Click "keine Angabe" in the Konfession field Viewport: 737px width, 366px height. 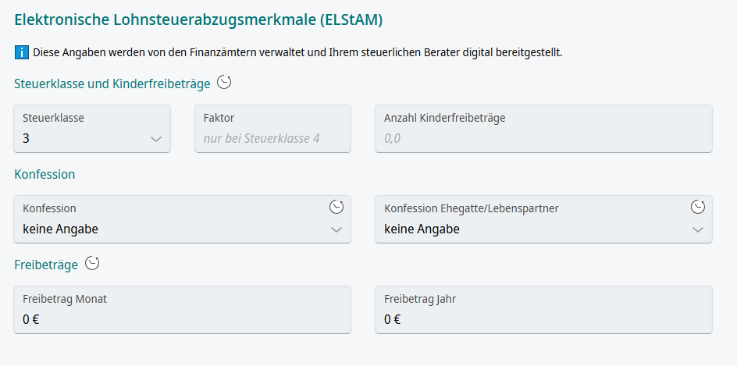click(x=61, y=229)
